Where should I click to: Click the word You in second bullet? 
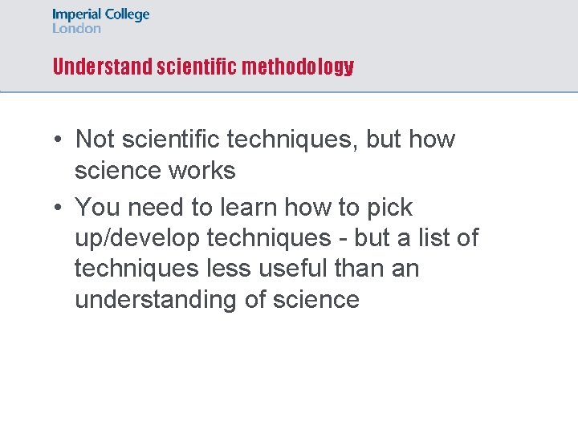click(x=97, y=207)
